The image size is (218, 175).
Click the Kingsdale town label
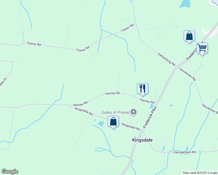(x=142, y=140)
